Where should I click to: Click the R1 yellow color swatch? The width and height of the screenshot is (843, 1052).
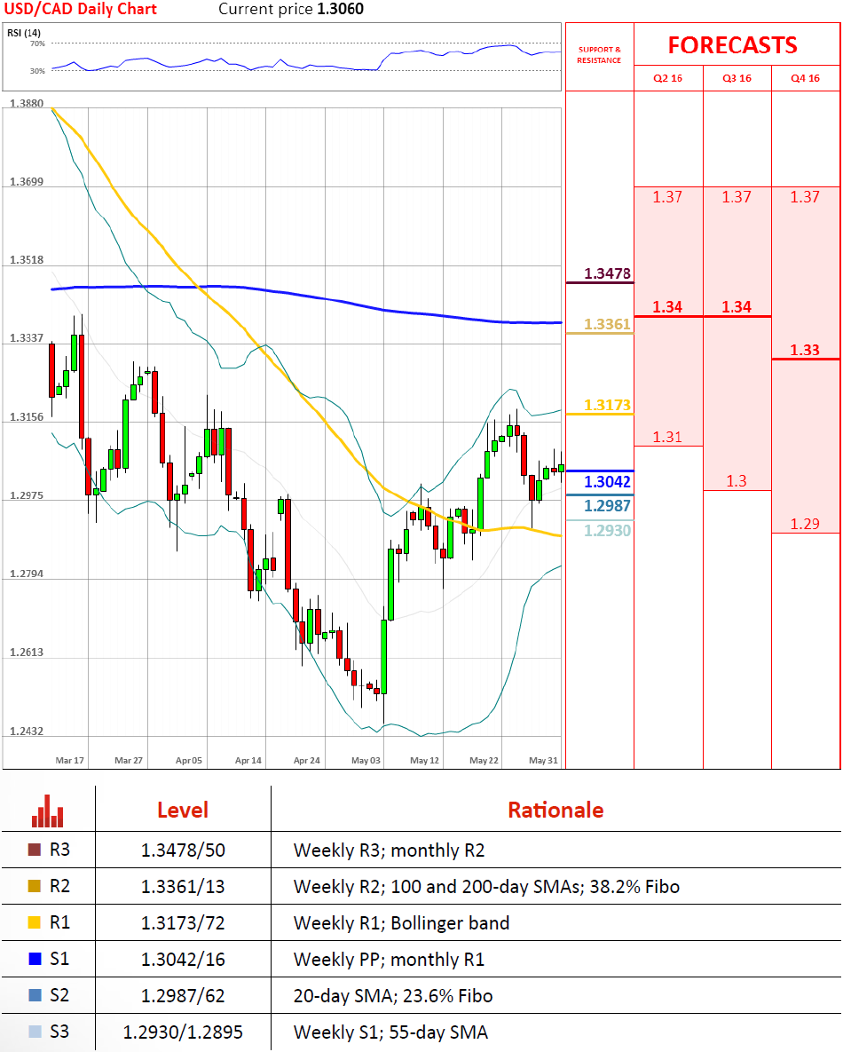click(x=35, y=922)
